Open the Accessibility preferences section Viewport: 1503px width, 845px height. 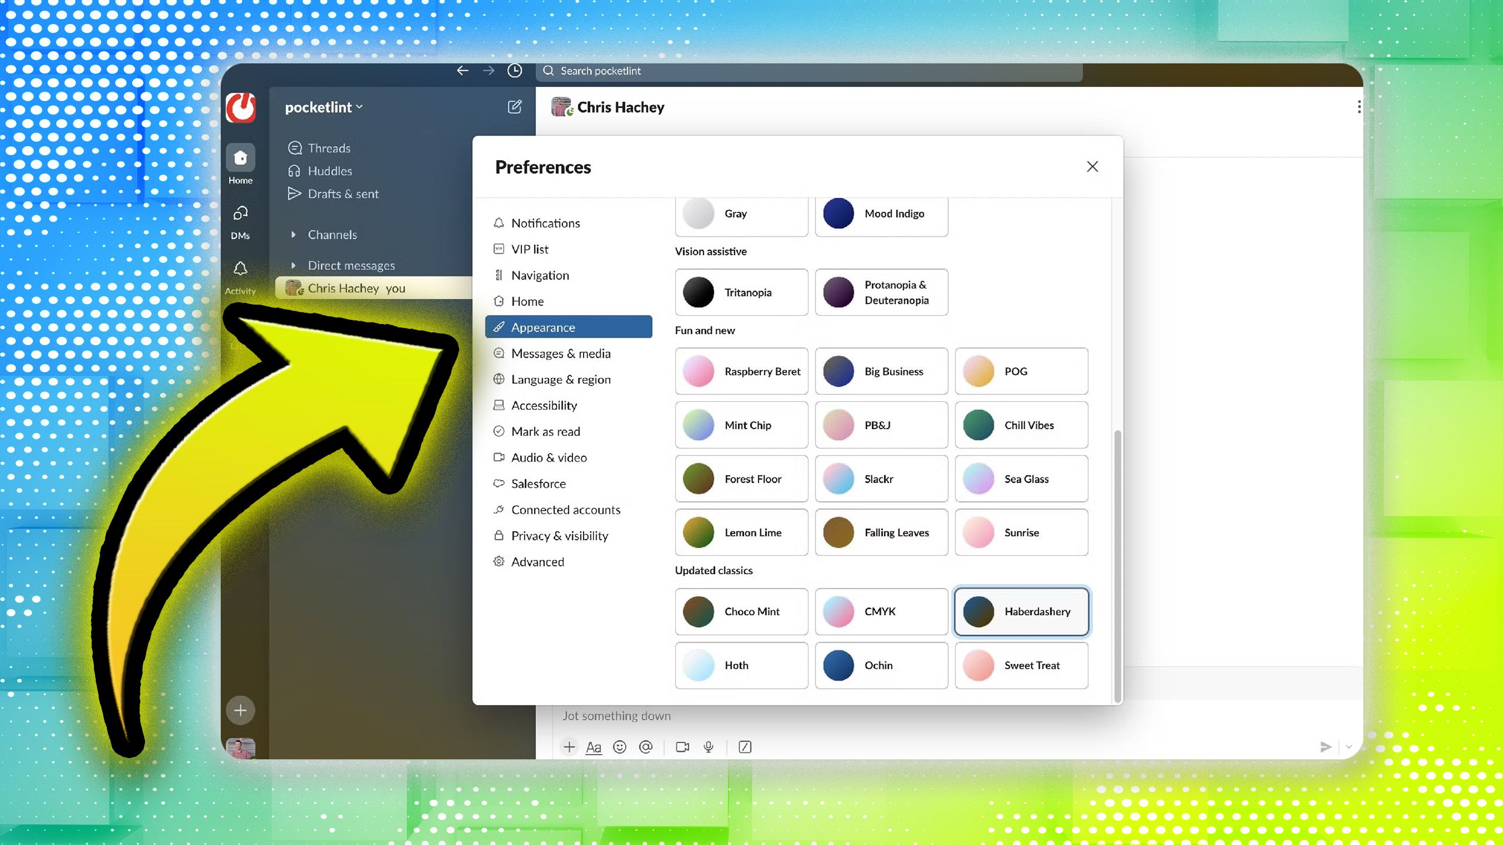click(x=545, y=404)
